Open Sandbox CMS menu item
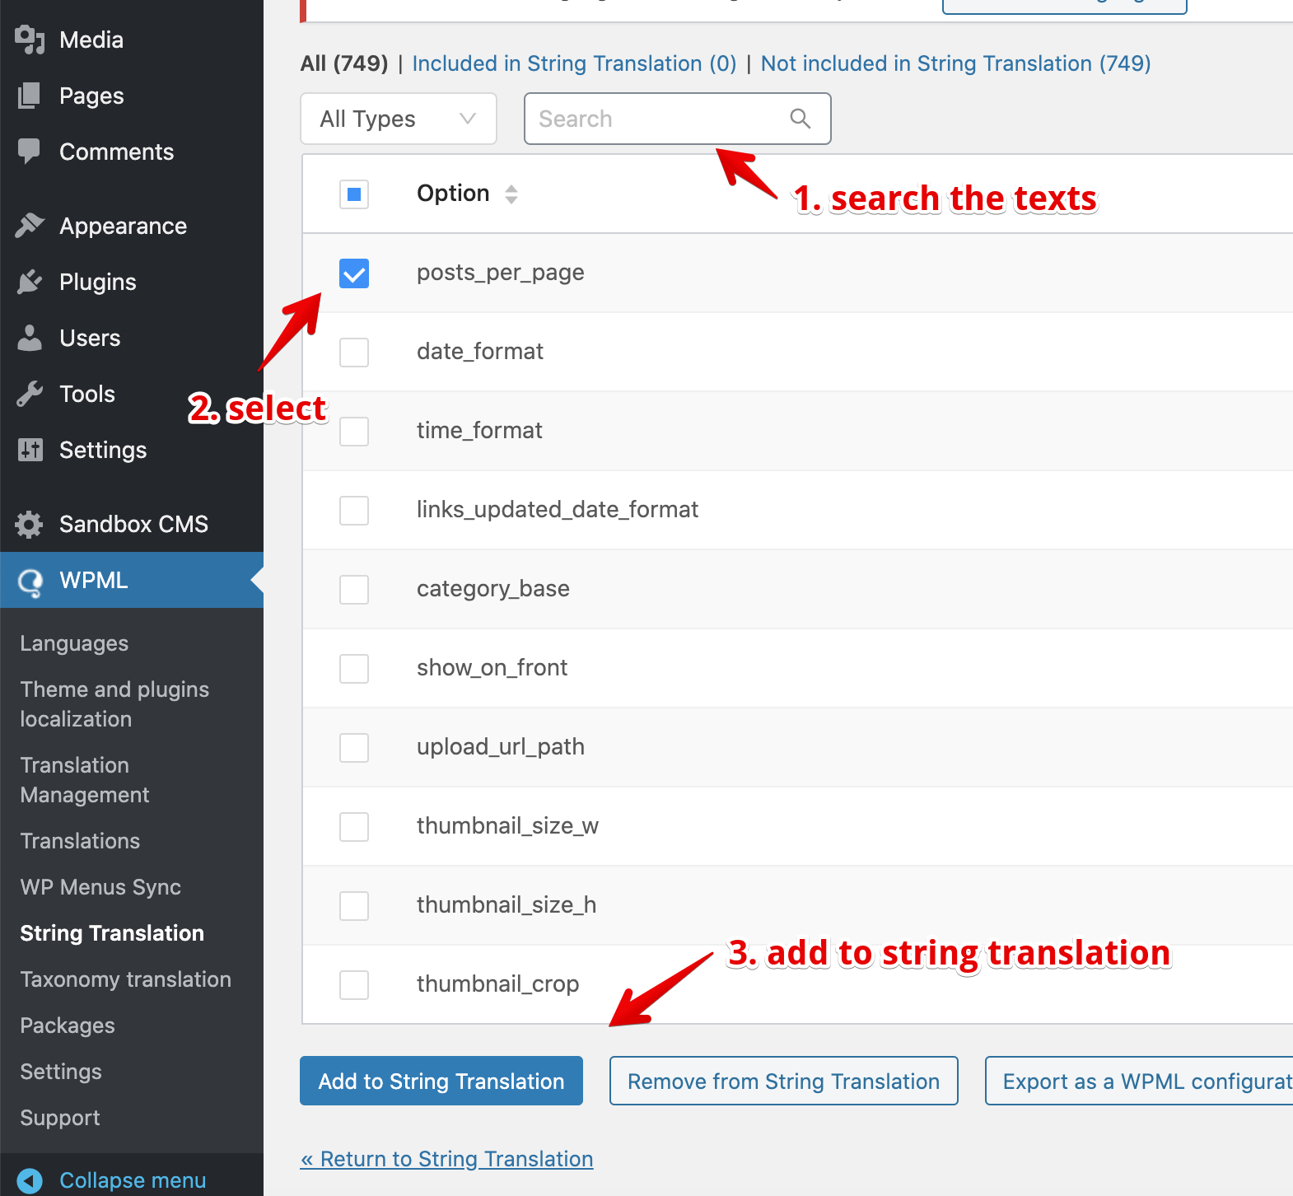Viewport: 1293px width, 1196px height. pyautogui.click(x=132, y=524)
